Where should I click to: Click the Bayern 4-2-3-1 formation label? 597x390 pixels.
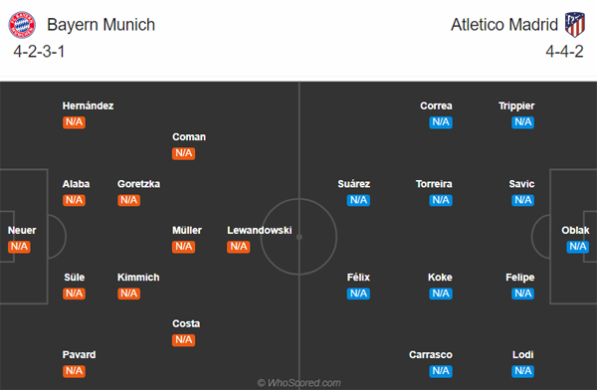(x=39, y=52)
